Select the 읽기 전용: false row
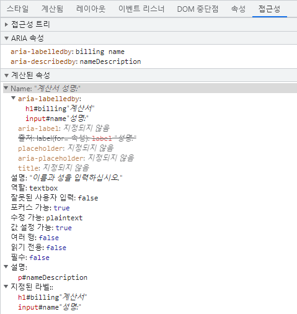 [38, 248]
